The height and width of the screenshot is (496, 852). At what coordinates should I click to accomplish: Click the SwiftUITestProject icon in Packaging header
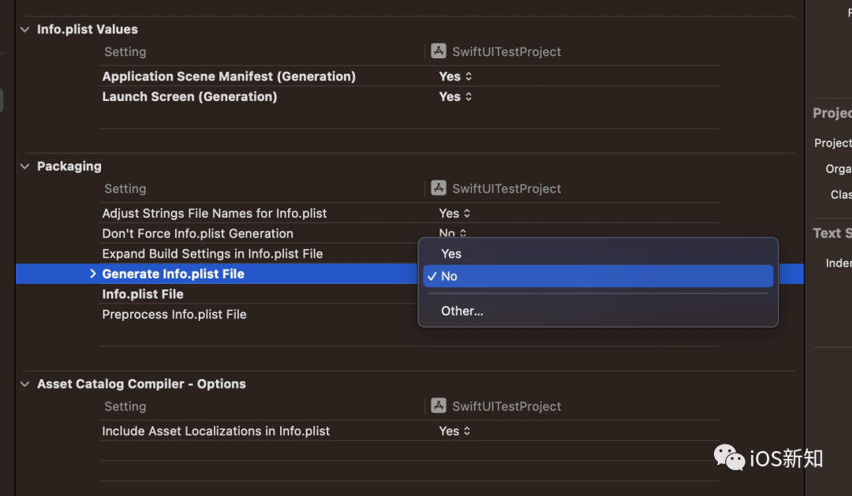439,188
